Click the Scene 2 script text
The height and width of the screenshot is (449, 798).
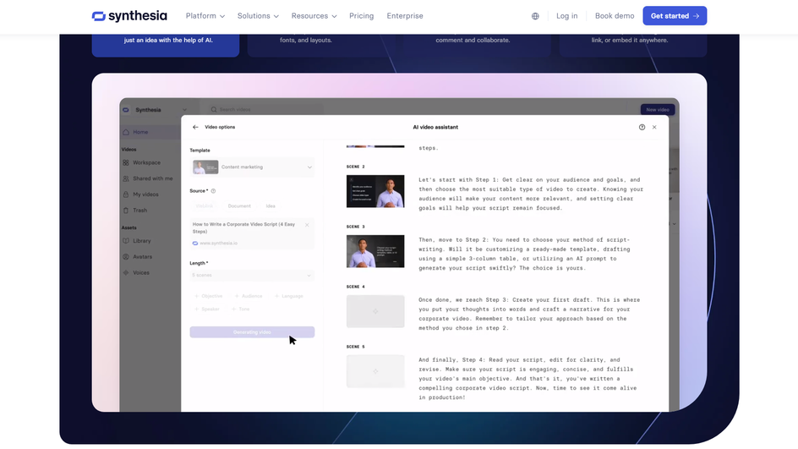[x=531, y=194]
